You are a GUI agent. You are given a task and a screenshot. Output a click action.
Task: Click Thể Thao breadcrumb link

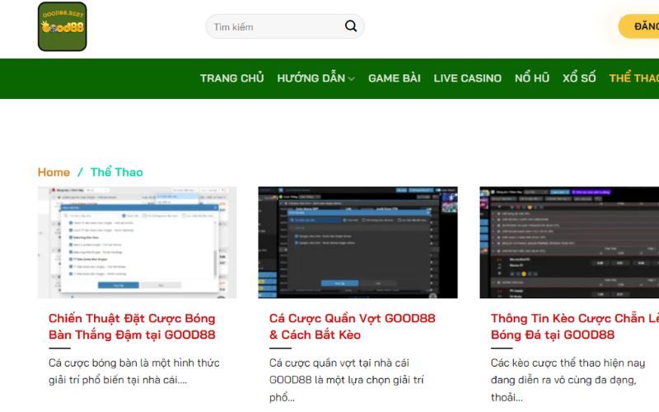(117, 172)
